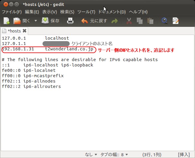Open the ヘルプ(H) menu
195x158 pixels.
pos(138,12)
